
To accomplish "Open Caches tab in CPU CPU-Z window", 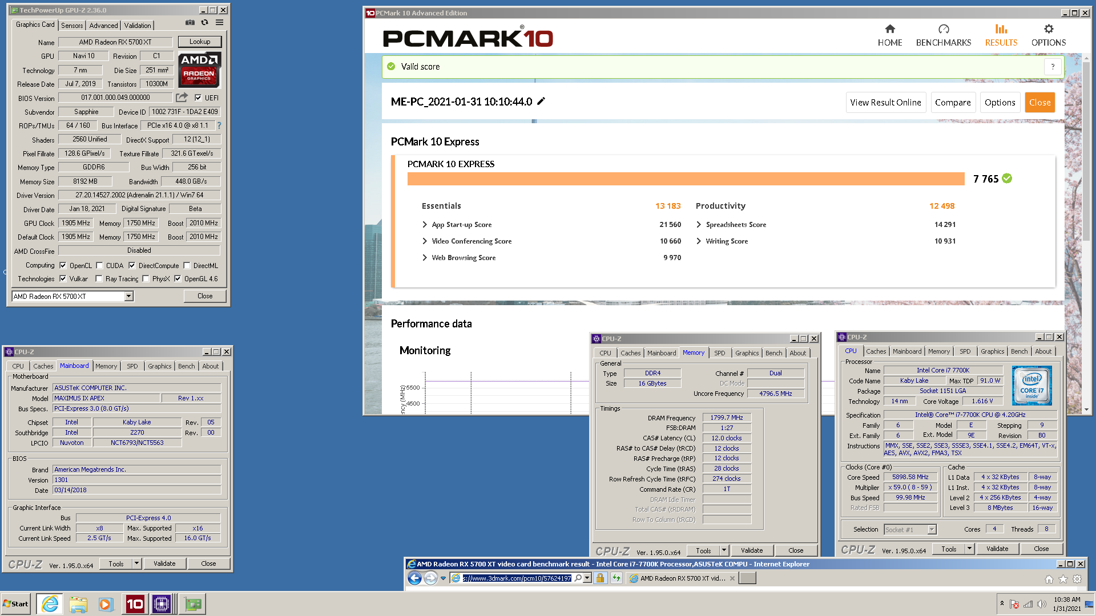I will 876,351.
